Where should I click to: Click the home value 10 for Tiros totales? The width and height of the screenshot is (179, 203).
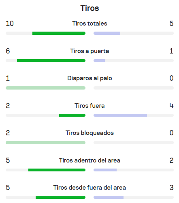10,24
